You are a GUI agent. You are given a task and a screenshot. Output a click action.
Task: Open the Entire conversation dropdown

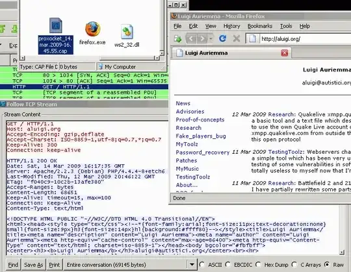click(x=130, y=265)
